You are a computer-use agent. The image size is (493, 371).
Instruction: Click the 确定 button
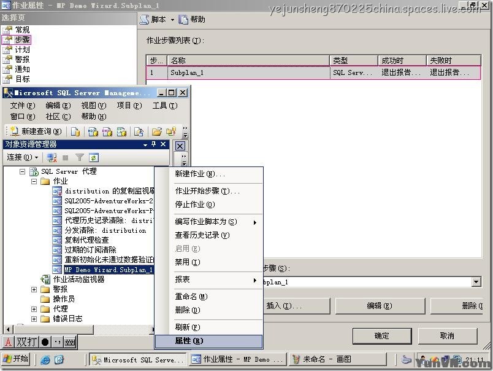[x=382, y=336]
